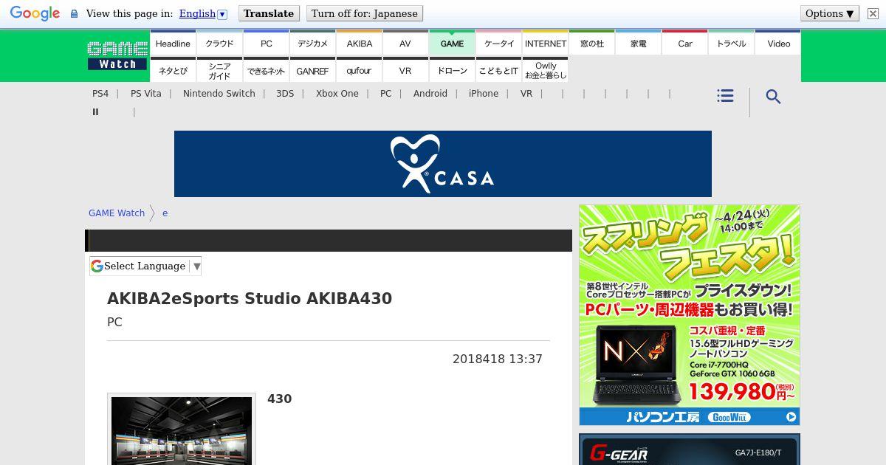Click the article title AKIBA2eSports Studio AKIBA430

click(250, 299)
